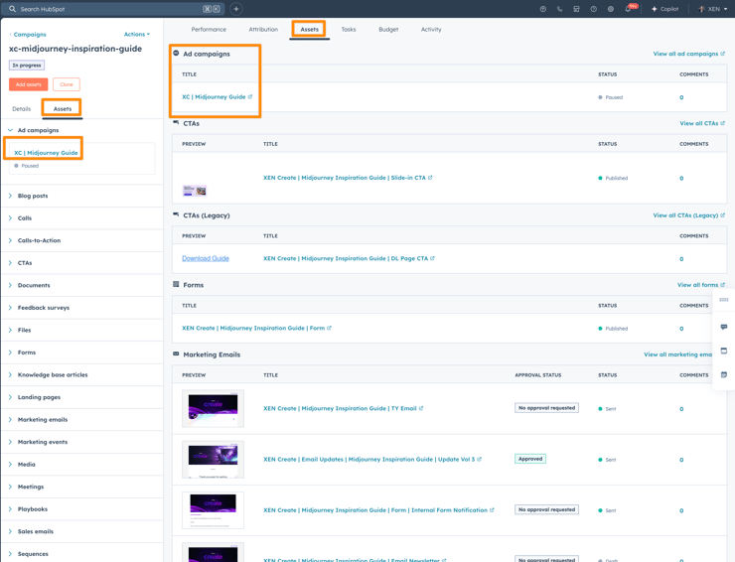
Task: Switch to the Performance tab
Action: pyautogui.click(x=209, y=30)
